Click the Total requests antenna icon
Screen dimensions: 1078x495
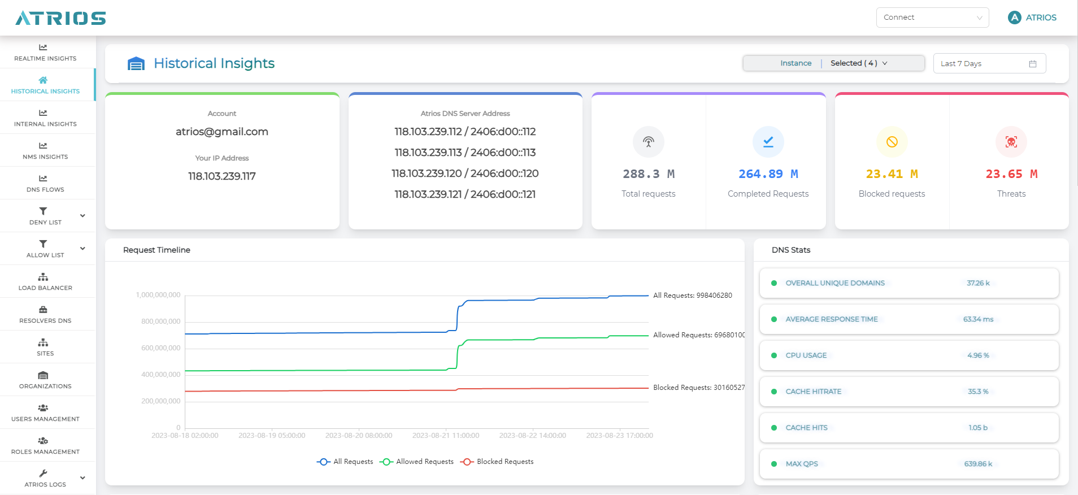tap(648, 142)
